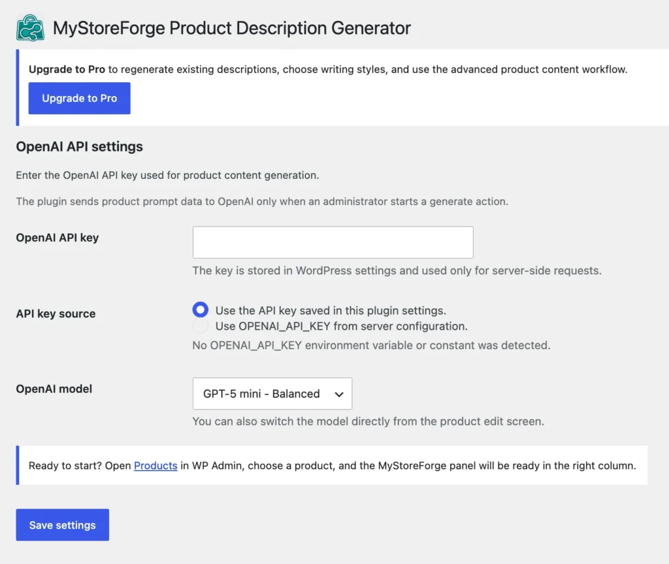The height and width of the screenshot is (564, 669).
Task: Click 'You can also switch the model' help text
Action: click(x=368, y=422)
